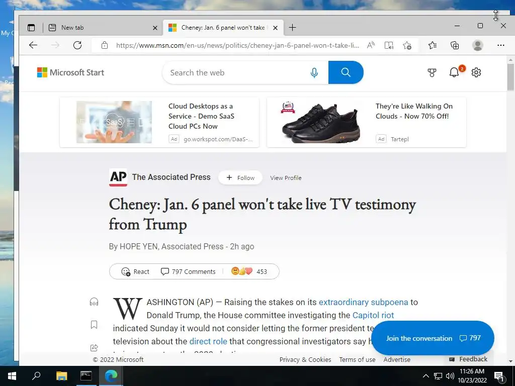Open taskbar search magnifier

(36, 376)
